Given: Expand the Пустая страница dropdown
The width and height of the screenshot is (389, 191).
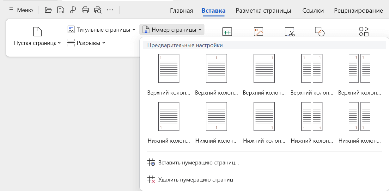Looking at the screenshot, I should pyautogui.click(x=37, y=43).
